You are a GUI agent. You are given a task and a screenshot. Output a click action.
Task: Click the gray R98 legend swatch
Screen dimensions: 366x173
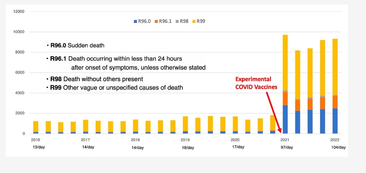coord(177,21)
